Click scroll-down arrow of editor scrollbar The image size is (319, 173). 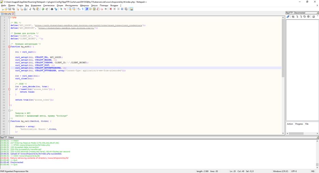coord(283,133)
